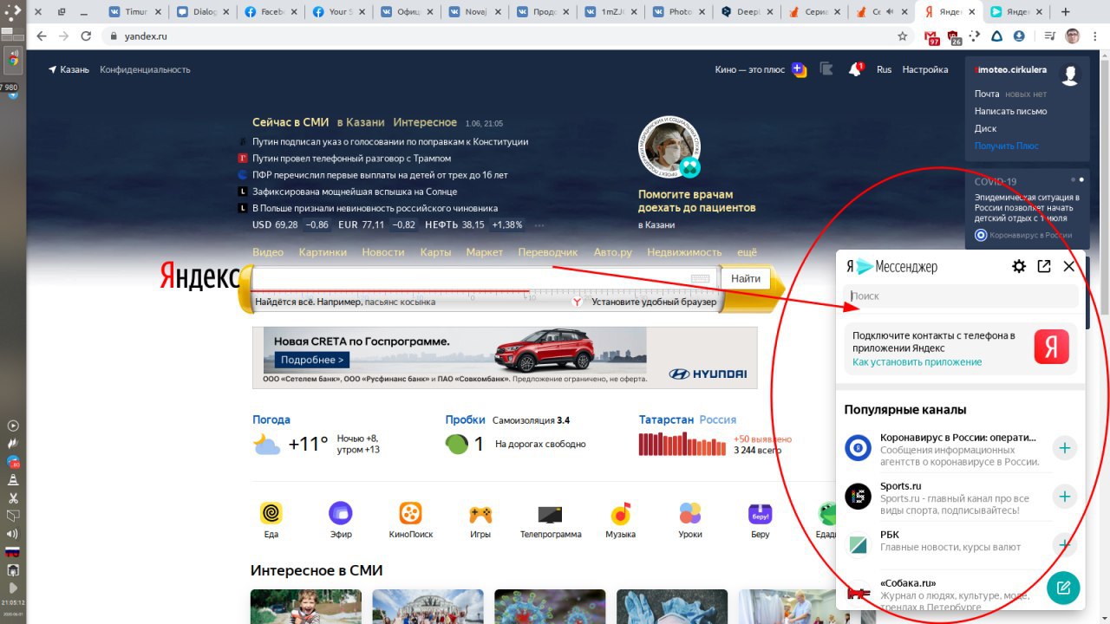
Task: Open the Еда service icon
Action: tap(271, 513)
